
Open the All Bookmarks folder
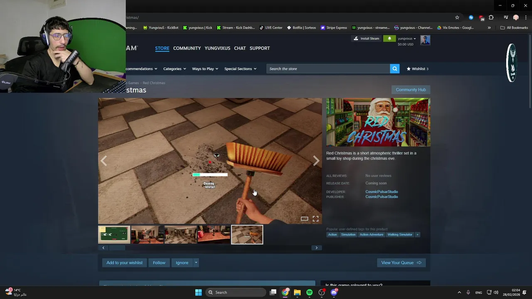514,28
